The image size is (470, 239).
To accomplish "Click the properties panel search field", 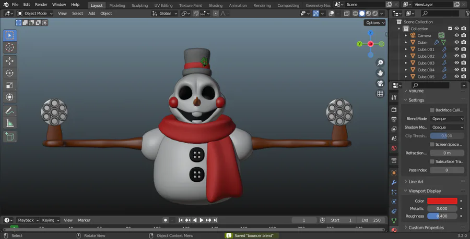I will tap(430, 85).
